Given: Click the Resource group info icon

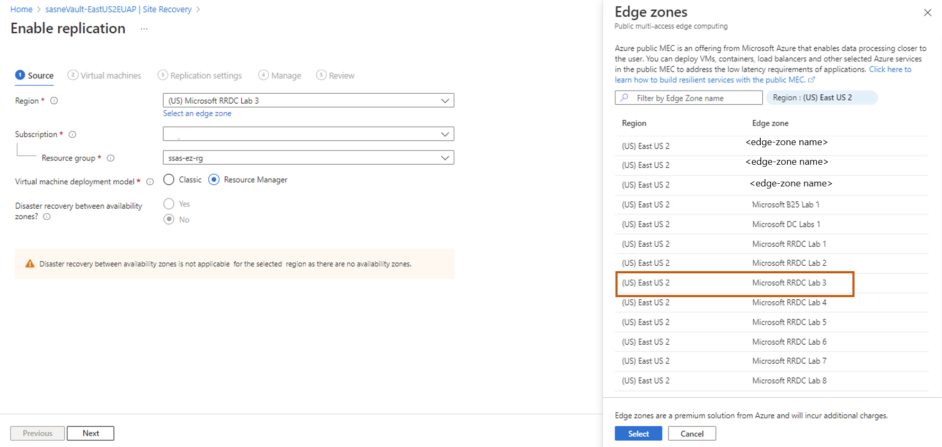Looking at the screenshot, I should pos(111,158).
